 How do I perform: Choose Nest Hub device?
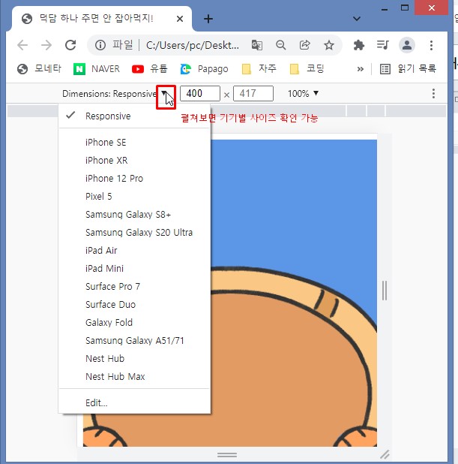pyautogui.click(x=134, y=359)
